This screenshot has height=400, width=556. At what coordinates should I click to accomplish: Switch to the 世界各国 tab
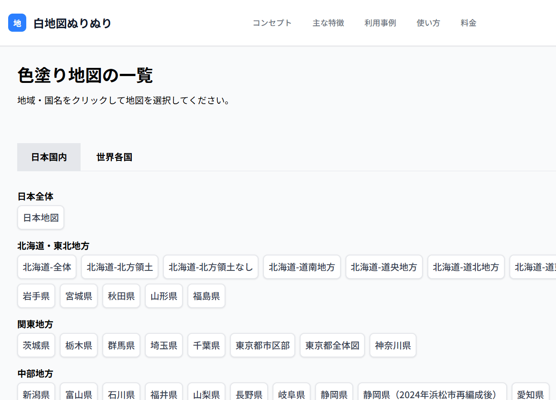pyautogui.click(x=114, y=157)
